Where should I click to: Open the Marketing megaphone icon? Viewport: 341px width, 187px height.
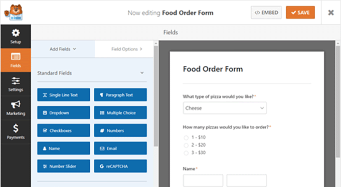click(16, 104)
